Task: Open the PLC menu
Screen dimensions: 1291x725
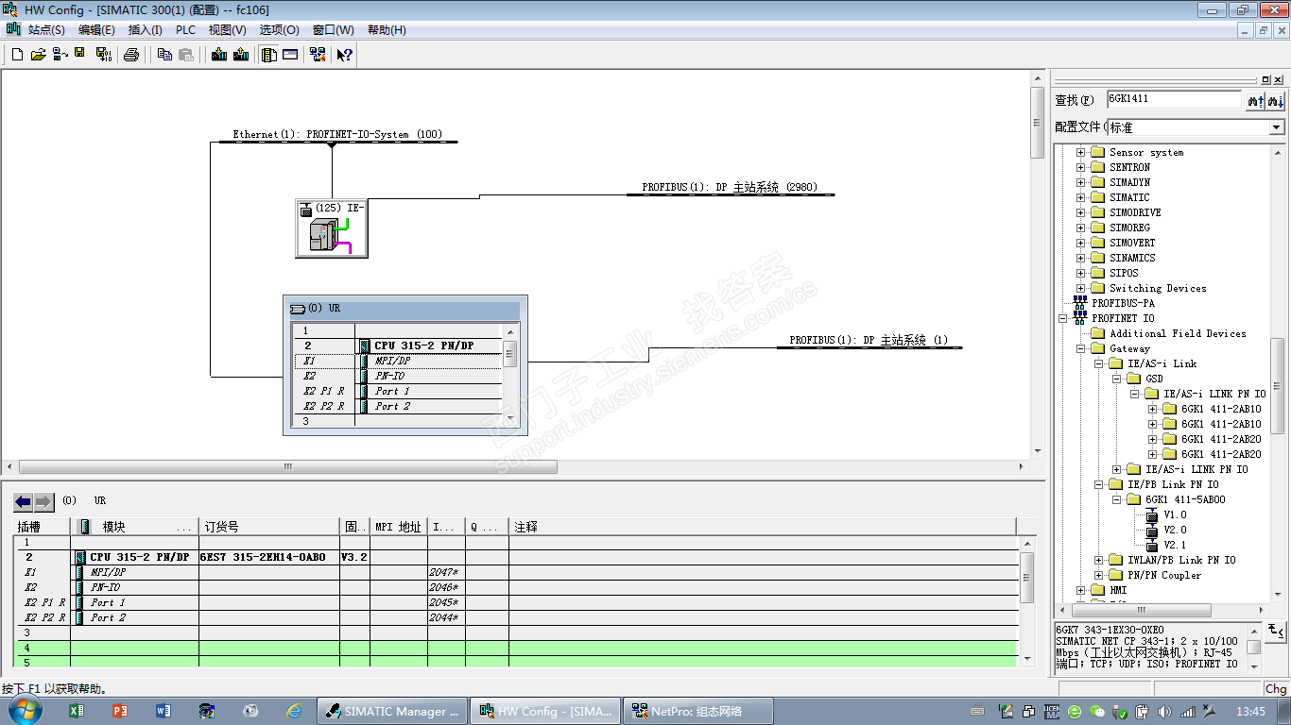Action: tap(186, 30)
